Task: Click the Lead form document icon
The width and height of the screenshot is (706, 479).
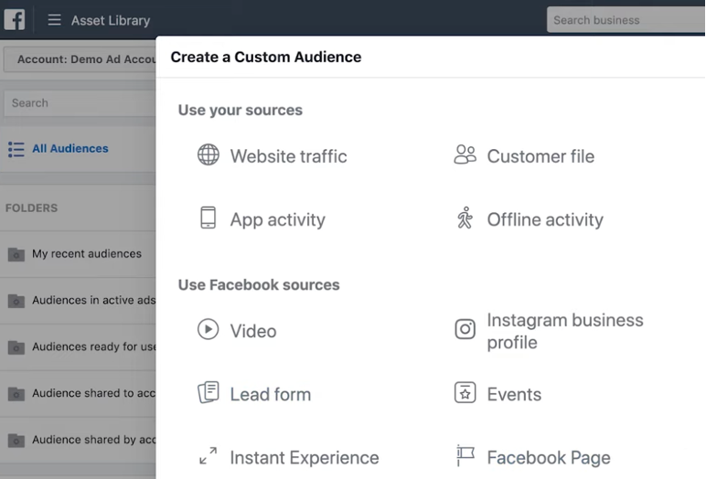Action: coord(209,392)
